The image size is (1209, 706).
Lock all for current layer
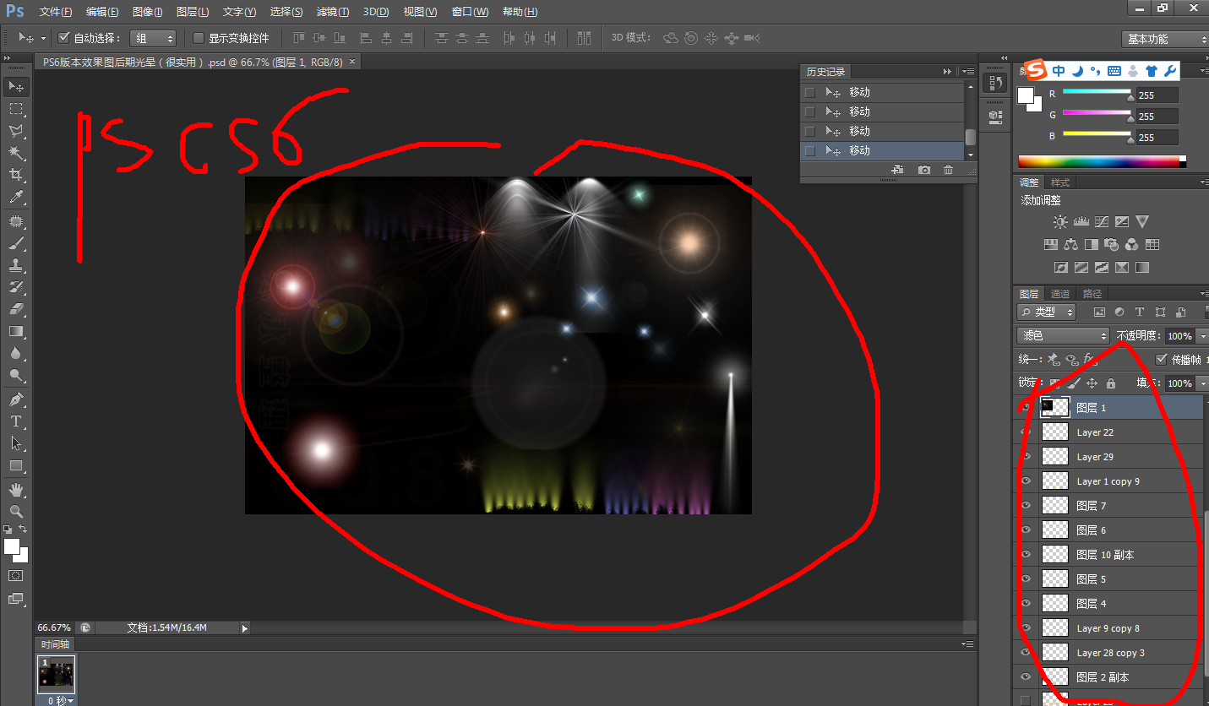(1111, 383)
